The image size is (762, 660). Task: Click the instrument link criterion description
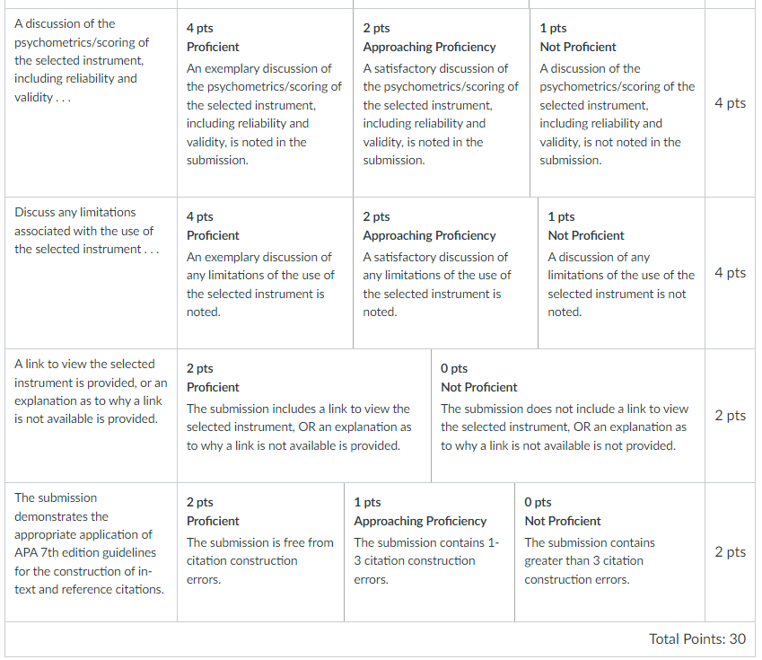(91, 392)
